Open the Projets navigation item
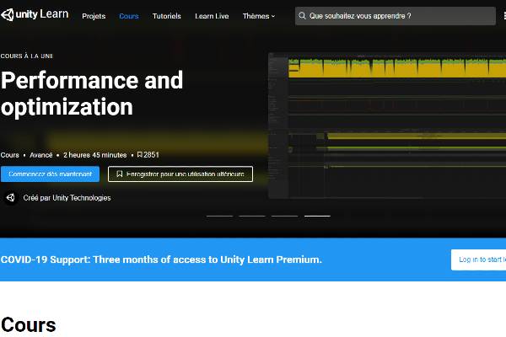Viewport: 506px width, 337px height. coord(94,16)
